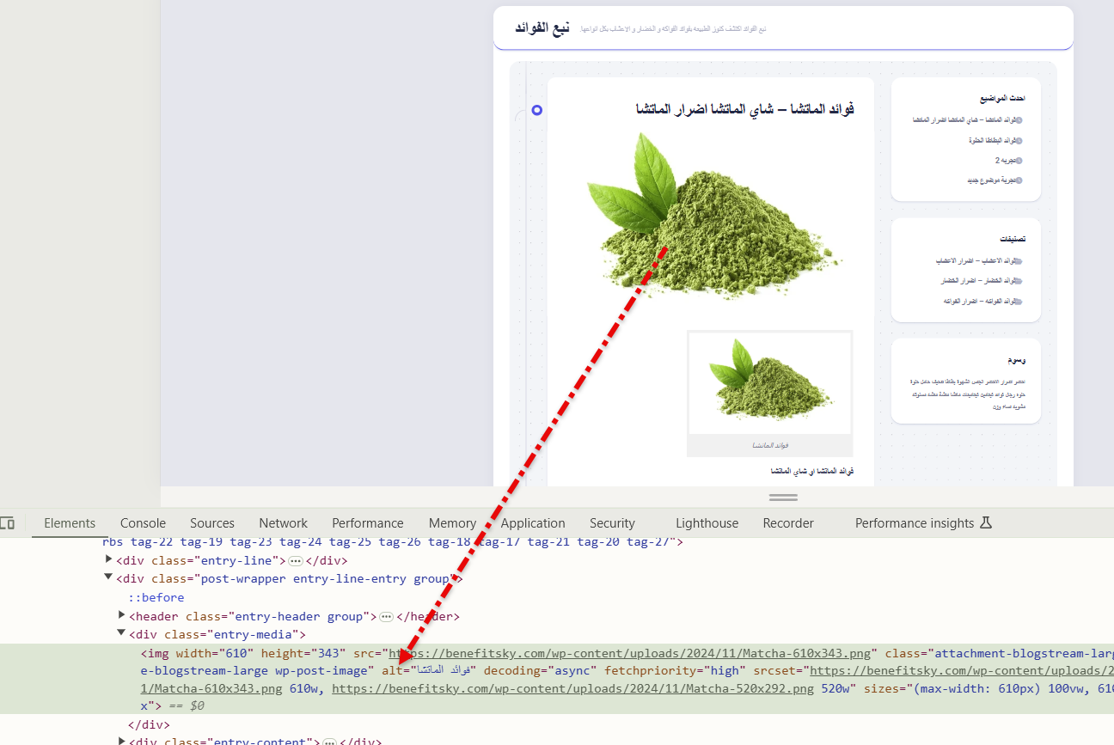Click the clock icon beside recent post 'تجربة 2'
This screenshot has width=1114, height=745.
click(x=1019, y=161)
